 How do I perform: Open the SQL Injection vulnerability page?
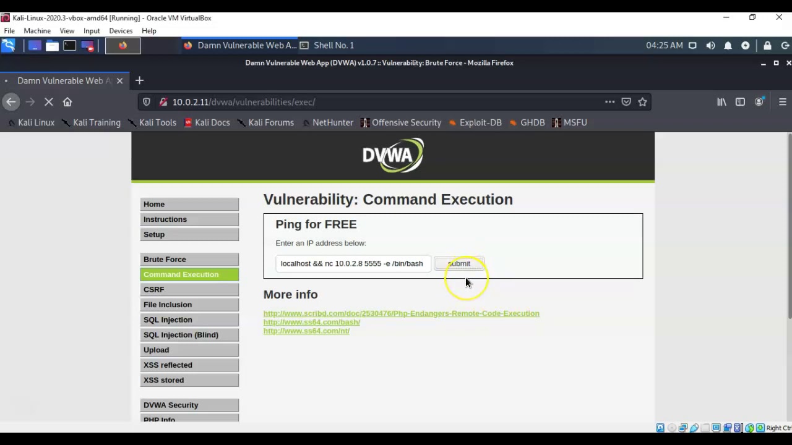pyautogui.click(x=189, y=320)
